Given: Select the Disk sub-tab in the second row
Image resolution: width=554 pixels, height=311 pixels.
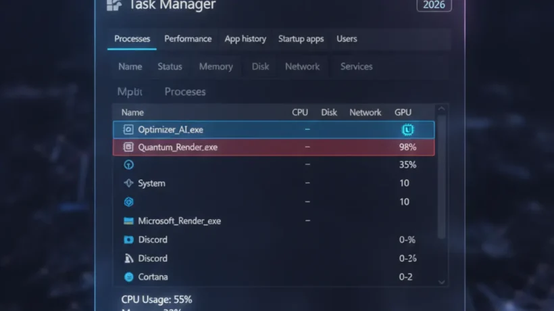Looking at the screenshot, I should point(260,66).
